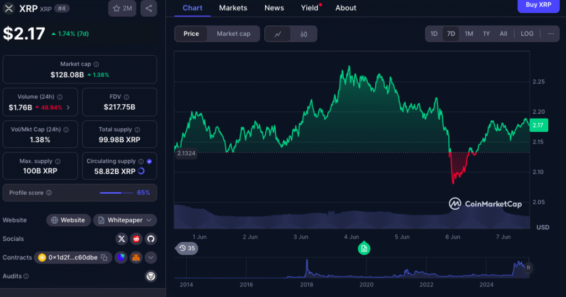
Task: Click the contract address 0x1d2f...c60dbe
Action: (x=73, y=257)
